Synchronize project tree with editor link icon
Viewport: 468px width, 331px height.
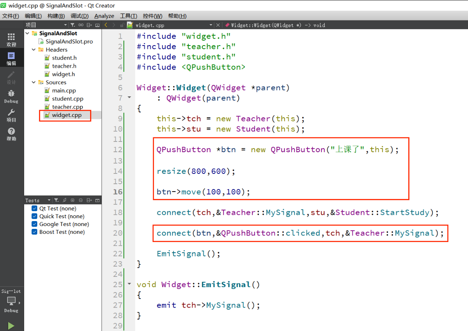coord(81,25)
